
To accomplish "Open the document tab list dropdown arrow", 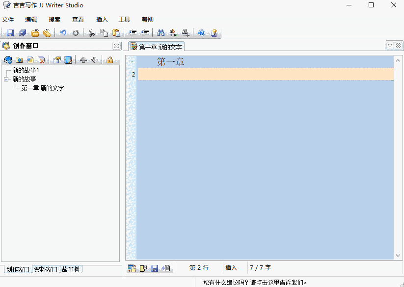I will point(390,46).
